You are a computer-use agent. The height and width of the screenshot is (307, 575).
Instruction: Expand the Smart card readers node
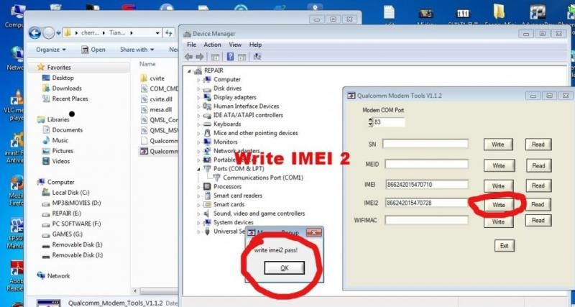pos(199,196)
